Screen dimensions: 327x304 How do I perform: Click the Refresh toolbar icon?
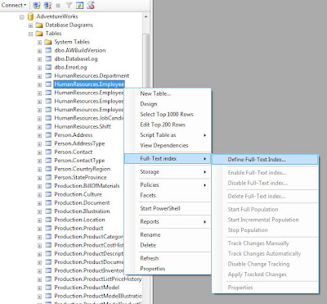[x=79, y=5]
